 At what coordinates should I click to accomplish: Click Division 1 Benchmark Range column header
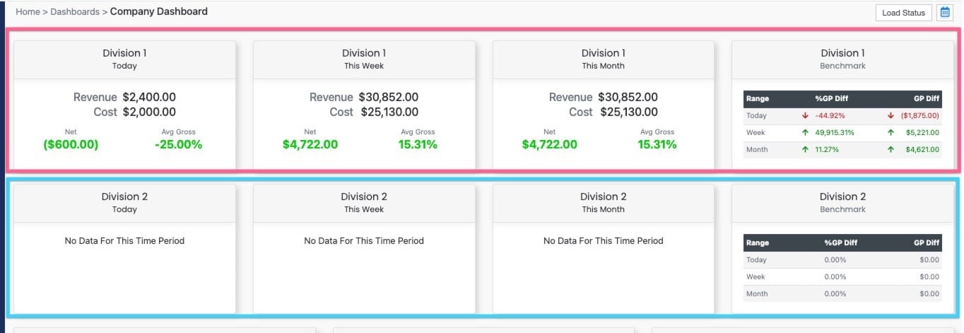click(x=758, y=99)
